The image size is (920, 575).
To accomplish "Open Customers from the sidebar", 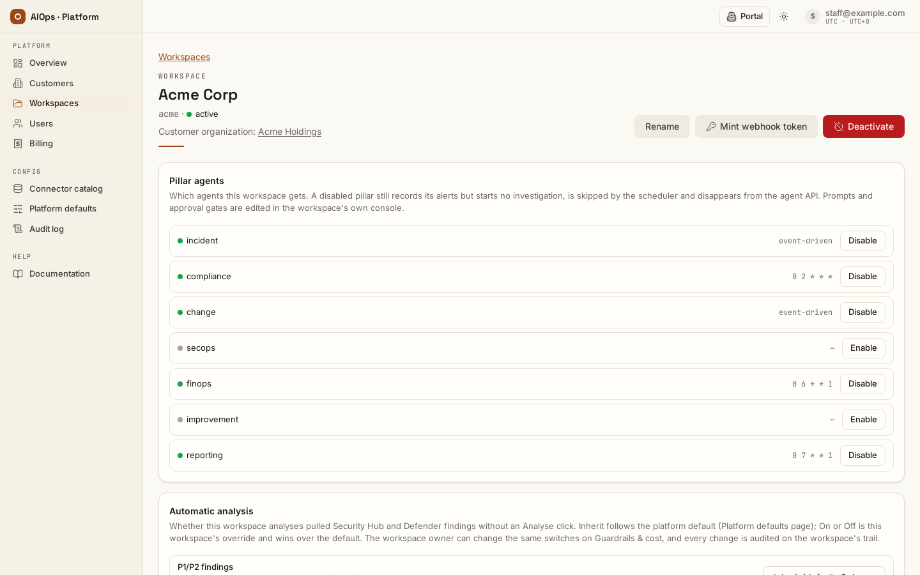I will pyautogui.click(x=72, y=83).
